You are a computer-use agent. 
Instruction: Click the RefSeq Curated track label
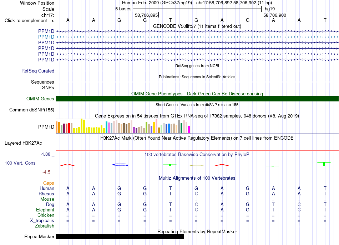click(38, 71)
